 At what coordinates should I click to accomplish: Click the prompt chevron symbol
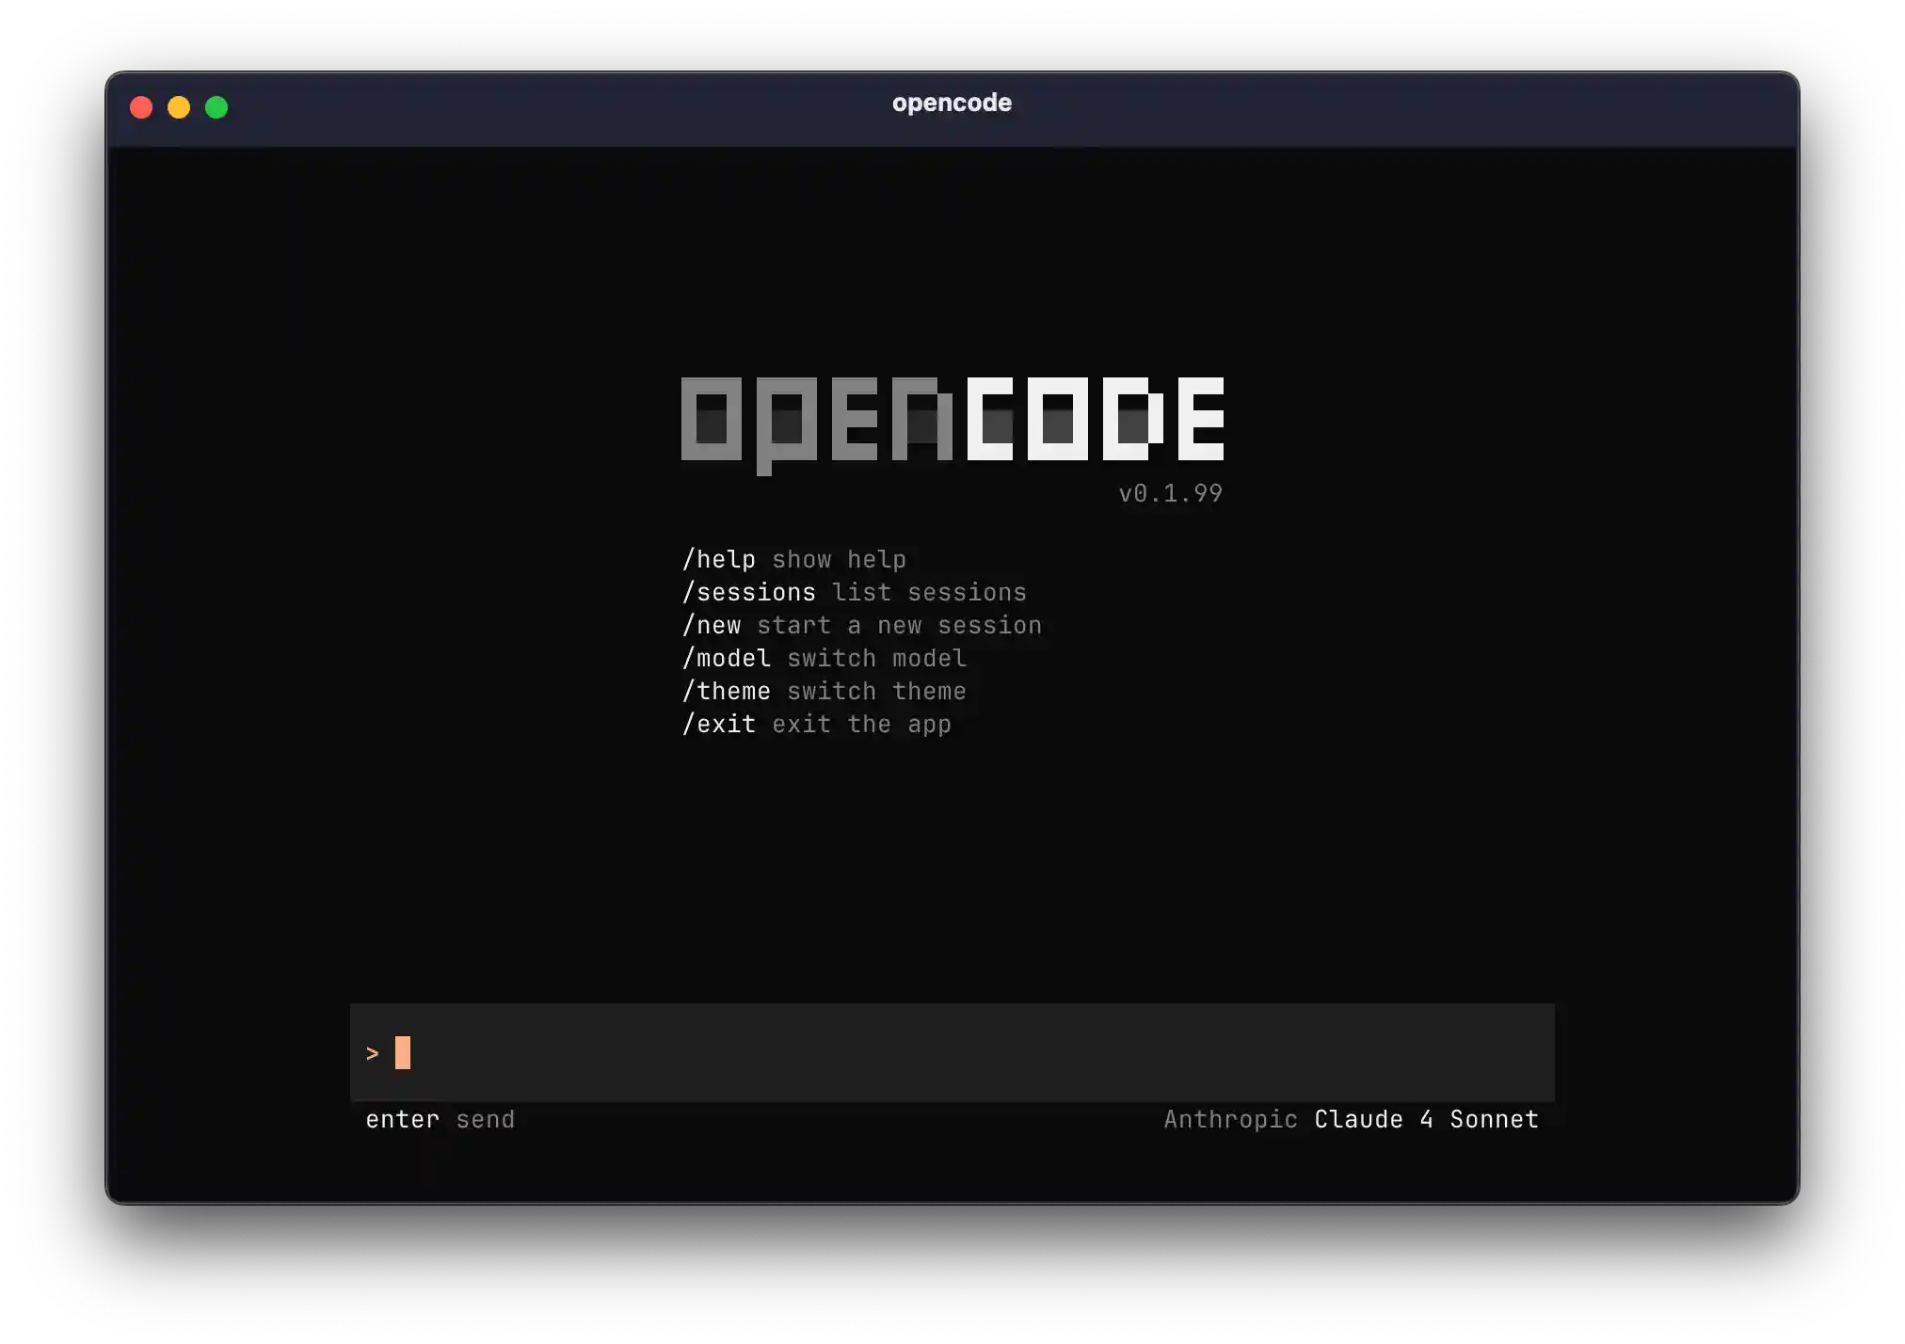click(373, 1054)
